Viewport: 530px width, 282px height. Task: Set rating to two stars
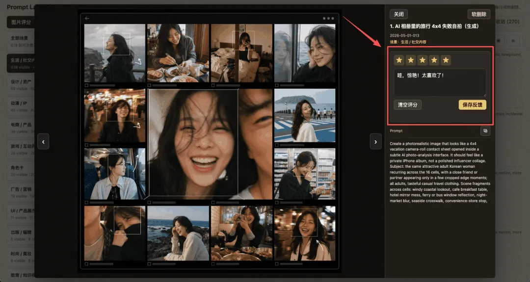411,60
